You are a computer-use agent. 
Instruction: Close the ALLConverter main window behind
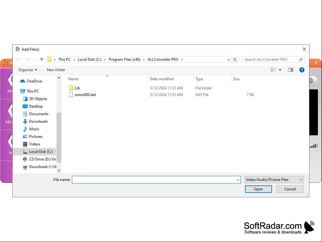(x=316, y=63)
